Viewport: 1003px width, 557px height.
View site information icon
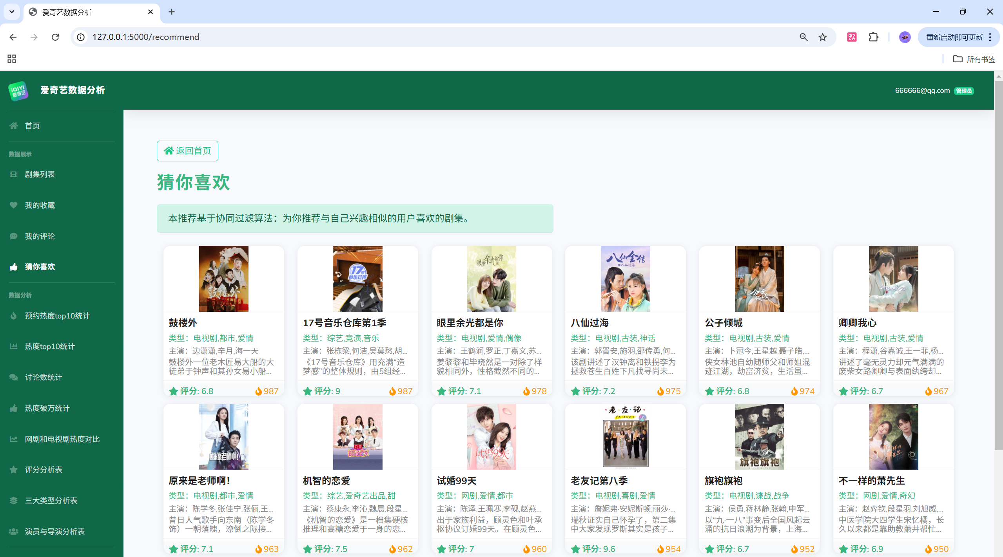[x=81, y=37]
